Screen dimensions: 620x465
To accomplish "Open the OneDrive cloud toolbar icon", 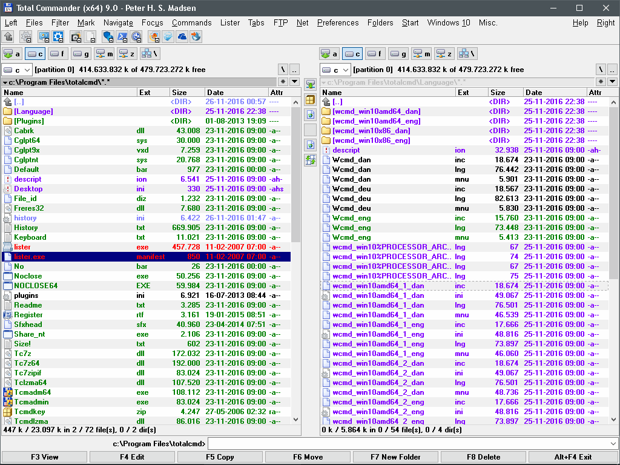I will click(x=182, y=37).
